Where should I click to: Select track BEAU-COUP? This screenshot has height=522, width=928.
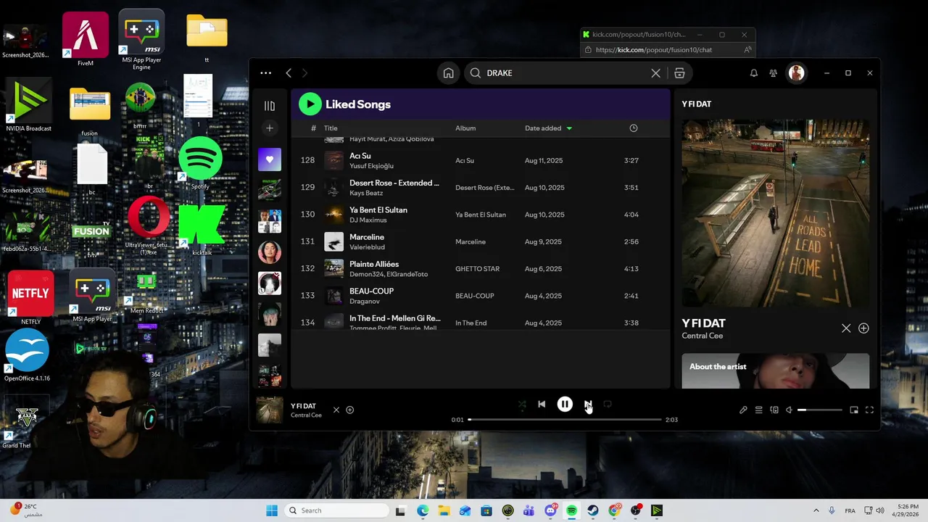pos(371,291)
